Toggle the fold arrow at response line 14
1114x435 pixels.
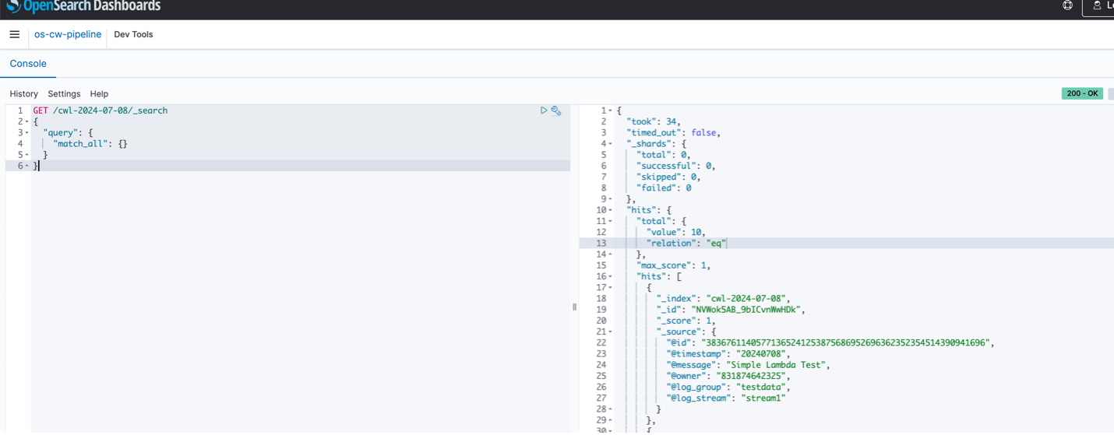(x=610, y=254)
